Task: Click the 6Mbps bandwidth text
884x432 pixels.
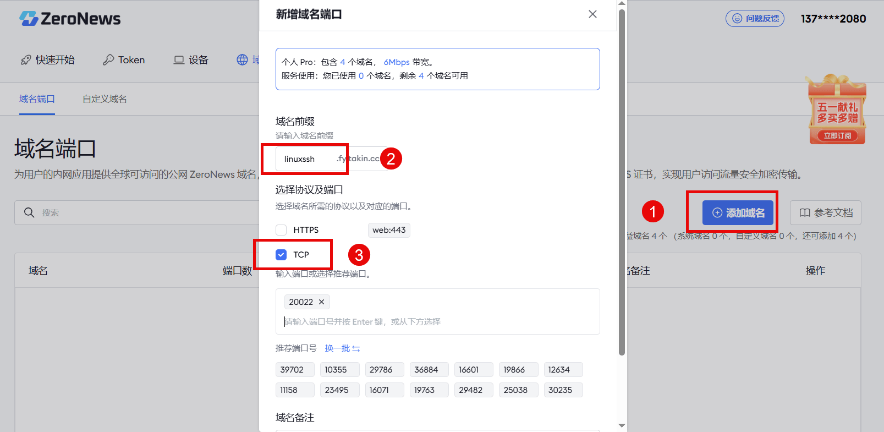Action: pos(397,62)
